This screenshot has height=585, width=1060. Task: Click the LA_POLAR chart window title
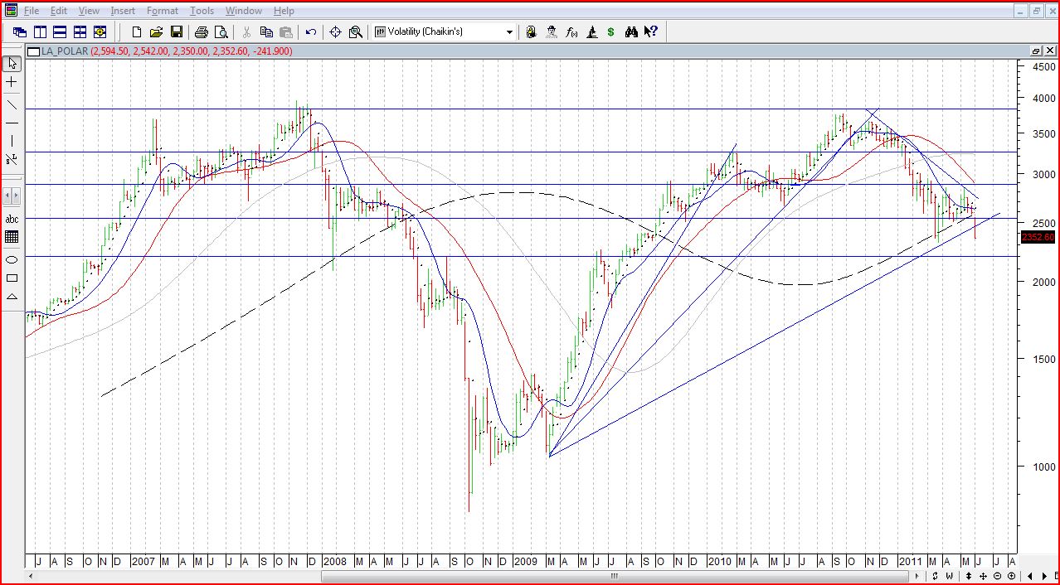pyautogui.click(x=65, y=51)
